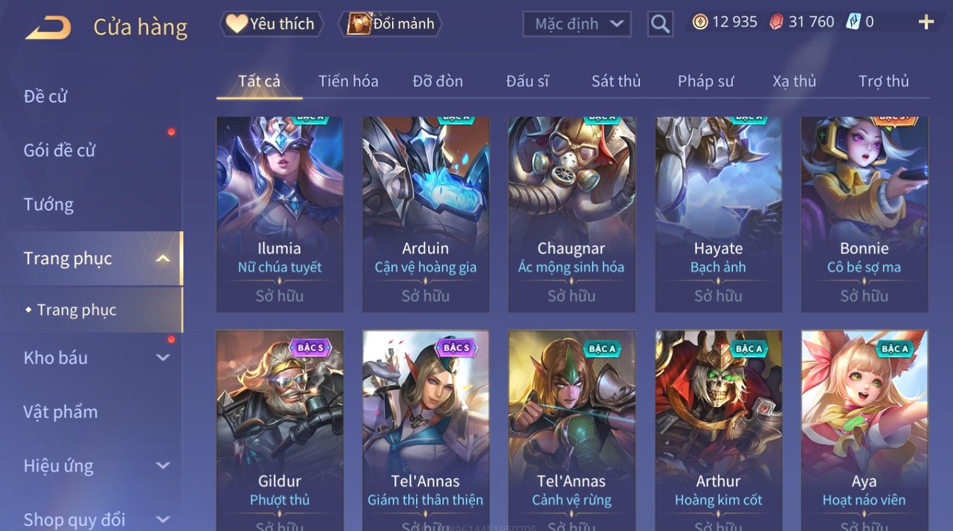Viewport: 953px width, 531px height.
Task: Open Gói đề cử in the sidebar
Action: (59, 150)
